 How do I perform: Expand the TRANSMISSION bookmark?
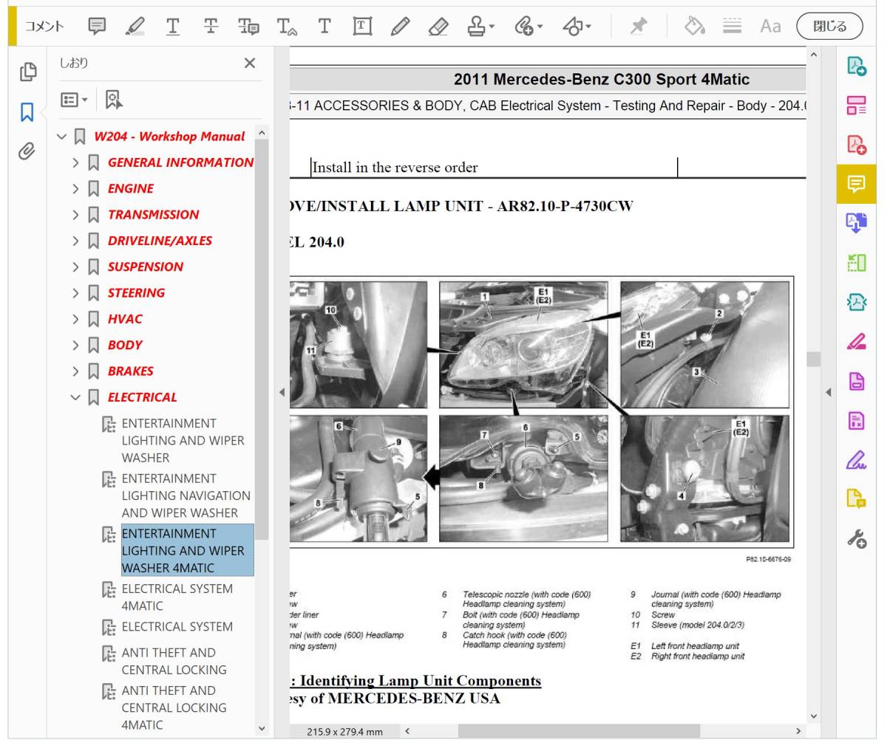(x=75, y=215)
